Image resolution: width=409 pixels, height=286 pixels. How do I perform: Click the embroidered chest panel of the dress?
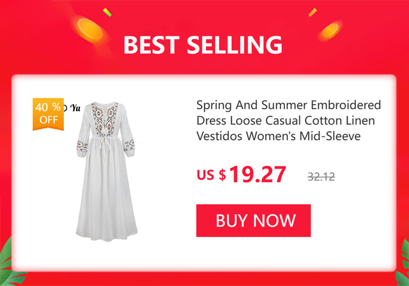click(x=105, y=119)
